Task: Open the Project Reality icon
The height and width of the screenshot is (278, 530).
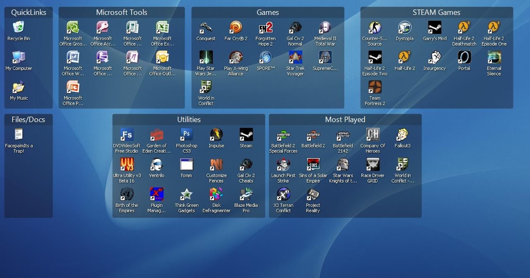Action: 313,194
